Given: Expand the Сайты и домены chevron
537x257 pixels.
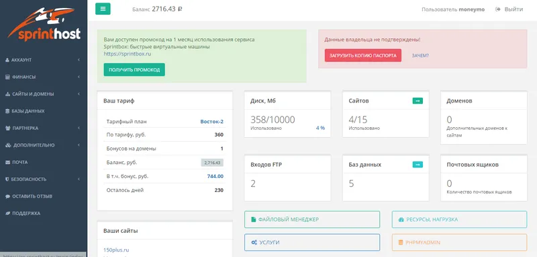Looking at the screenshot, I should 79,94.
